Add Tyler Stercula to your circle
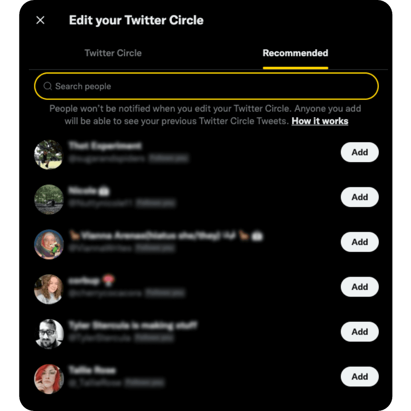411x411 pixels. coord(359,332)
